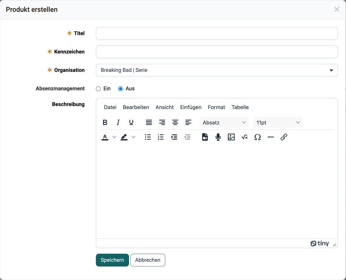Underline the selected text
346x280 pixels.
pyautogui.click(x=131, y=123)
